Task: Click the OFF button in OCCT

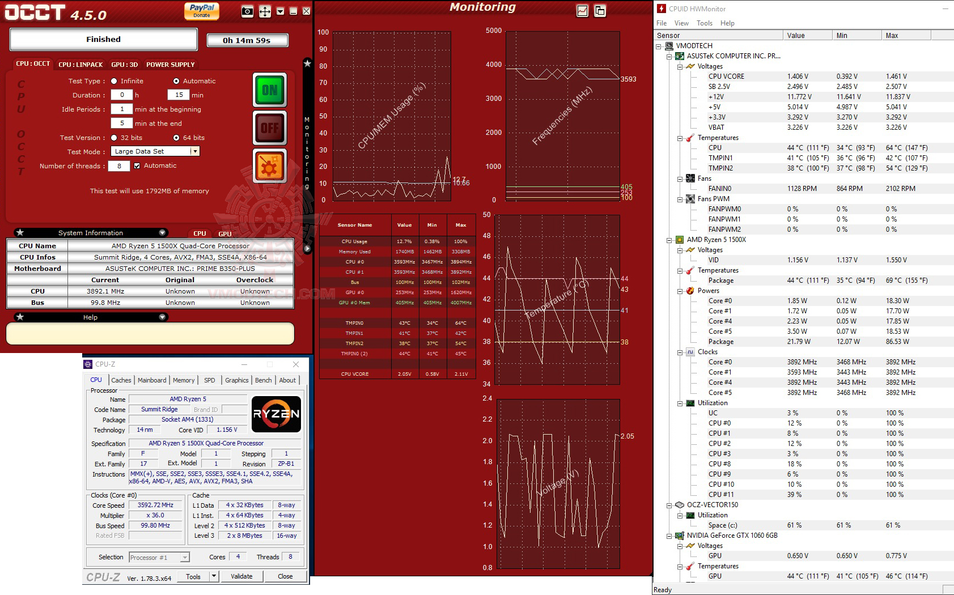Action: pos(269,128)
